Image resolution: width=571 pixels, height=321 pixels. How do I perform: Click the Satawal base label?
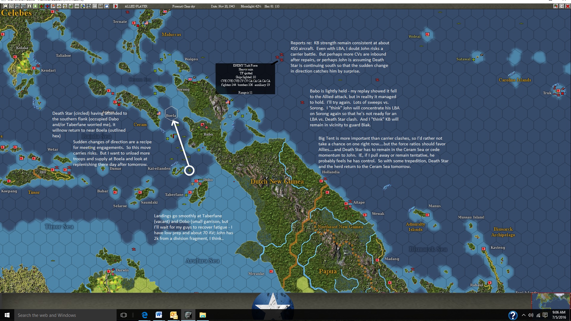point(463,59)
